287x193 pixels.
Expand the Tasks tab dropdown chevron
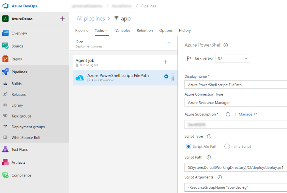click(x=107, y=31)
